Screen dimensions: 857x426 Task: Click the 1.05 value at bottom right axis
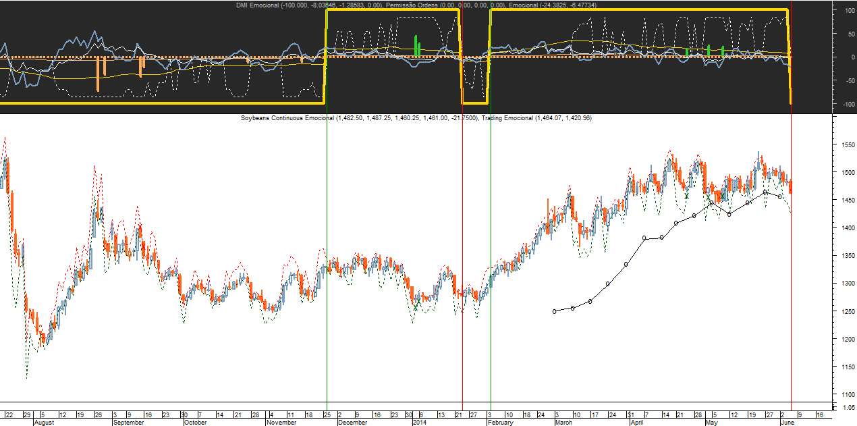(848, 407)
